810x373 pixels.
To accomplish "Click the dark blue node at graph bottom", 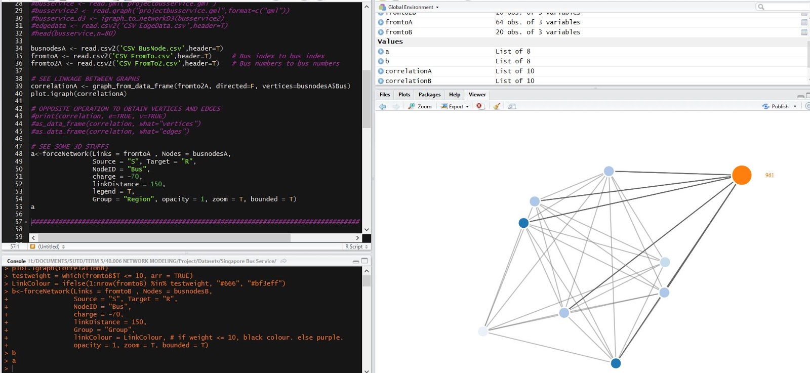I will 616,363.
